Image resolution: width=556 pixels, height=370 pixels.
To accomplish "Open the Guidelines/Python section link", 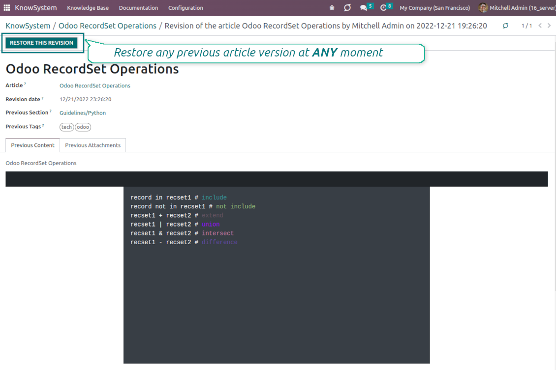I will [x=83, y=113].
